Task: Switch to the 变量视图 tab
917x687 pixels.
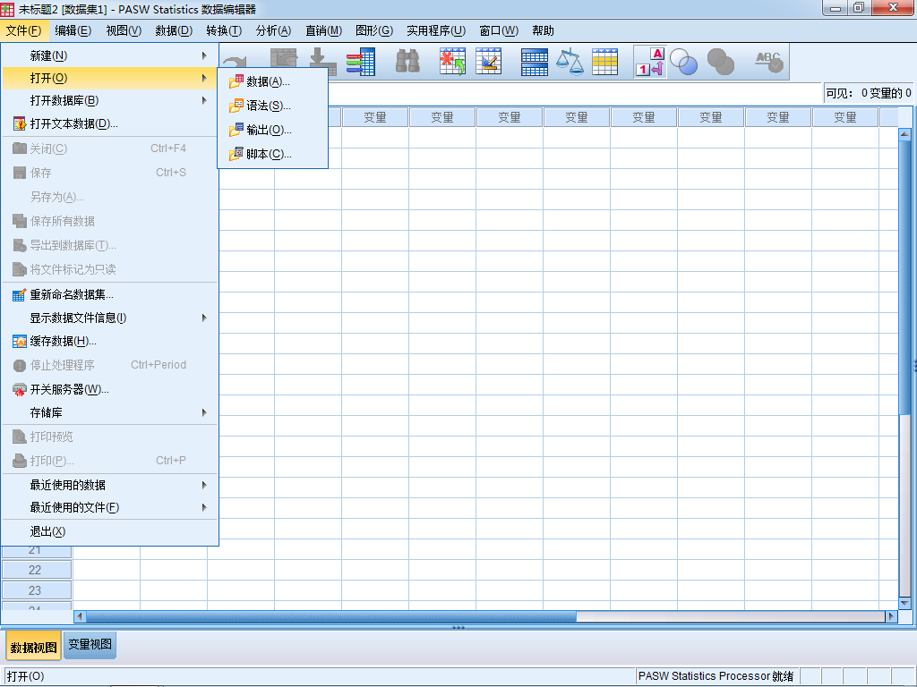Action: click(90, 644)
